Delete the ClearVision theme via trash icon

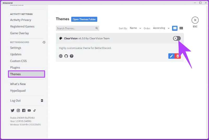[x=178, y=56]
